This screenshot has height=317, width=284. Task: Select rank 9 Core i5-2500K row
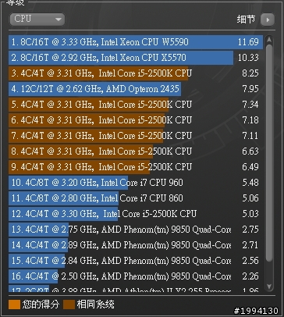pyautogui.click(x=136, y=167)
